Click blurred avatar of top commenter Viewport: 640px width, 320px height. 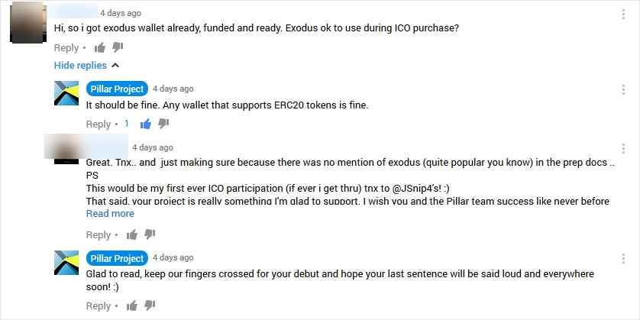coord(27,22)
